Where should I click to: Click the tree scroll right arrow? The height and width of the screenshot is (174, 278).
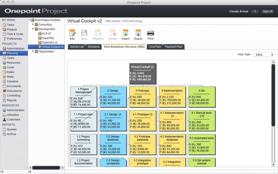62,168
